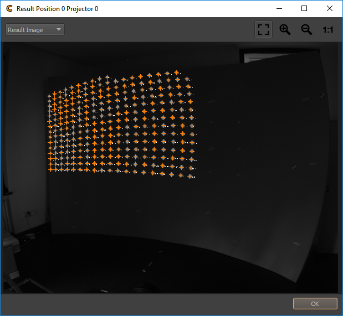The height and width of the screenshot is (316, 343).
Task: Open the Result Image dropdown
Action: click(x=35, y=30)
